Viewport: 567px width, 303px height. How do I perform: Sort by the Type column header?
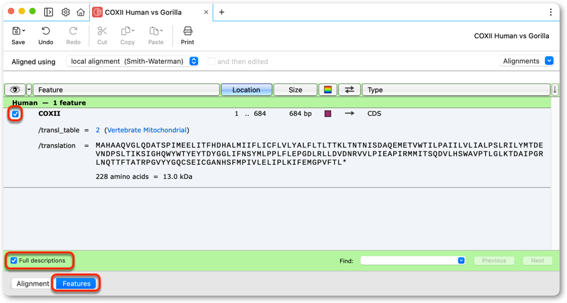pos(456,90)
